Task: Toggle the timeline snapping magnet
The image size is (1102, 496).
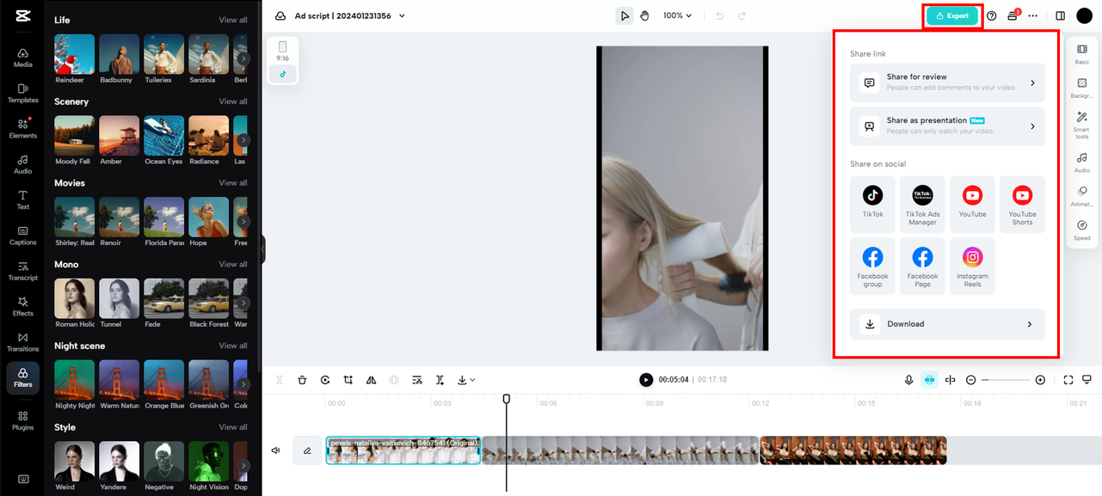Action: [x=930, y=380]
